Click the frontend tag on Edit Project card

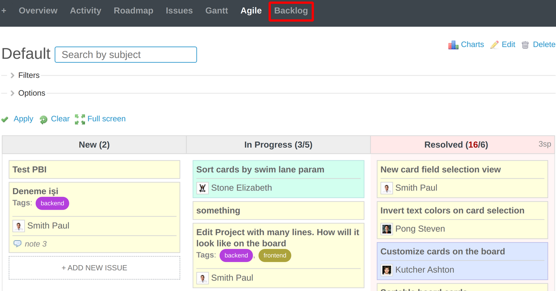[274, 255]
